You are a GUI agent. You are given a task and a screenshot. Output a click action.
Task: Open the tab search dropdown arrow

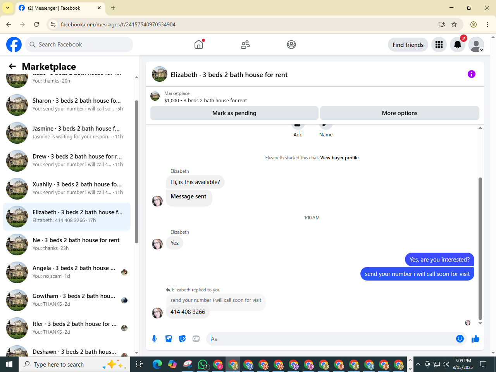coord(8,8)
